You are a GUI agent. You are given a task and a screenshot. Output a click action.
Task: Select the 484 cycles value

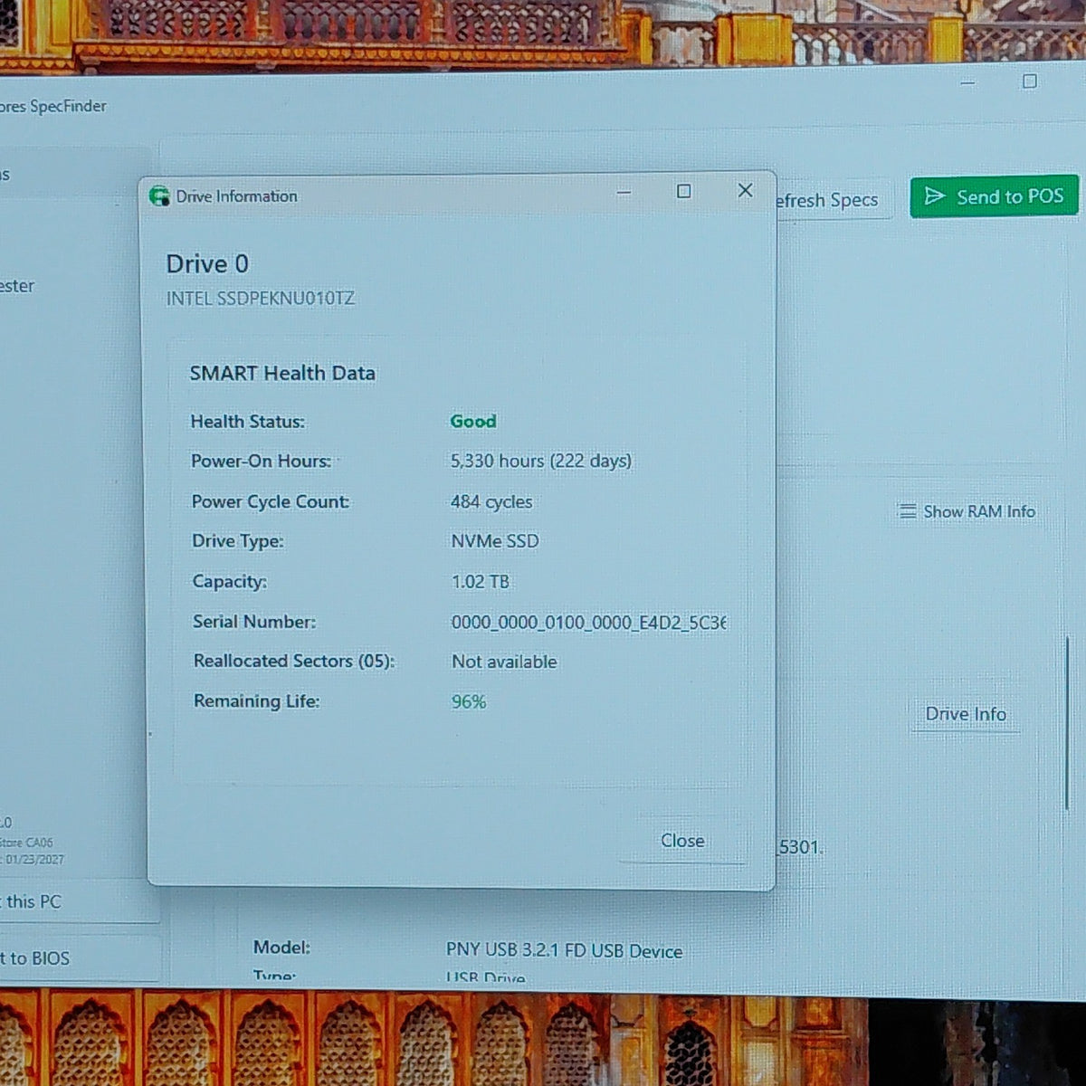pyautogui.click(x=491, y=501)
